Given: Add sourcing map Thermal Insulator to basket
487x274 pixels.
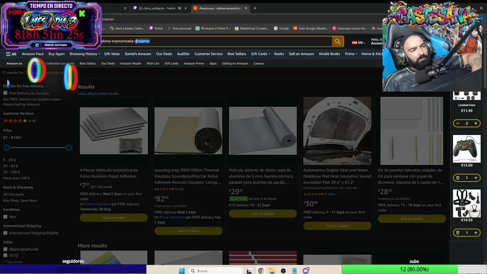Looking at the screenshot, I should point(188,231).
